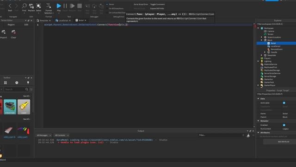The height and width of the screenshot is (167, 296).
Task: Open the Structure category thumbnail
Action: [x=10, y=107]
